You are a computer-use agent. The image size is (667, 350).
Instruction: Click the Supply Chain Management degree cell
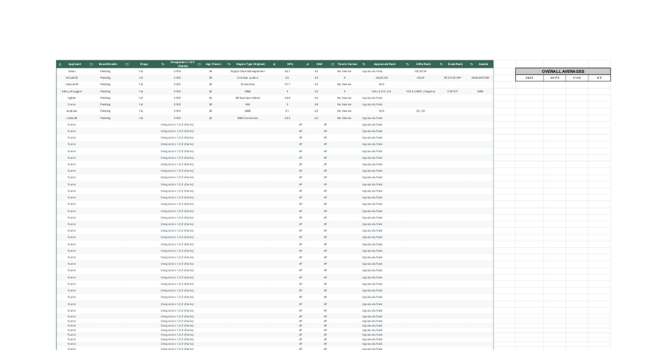[247, 71]
